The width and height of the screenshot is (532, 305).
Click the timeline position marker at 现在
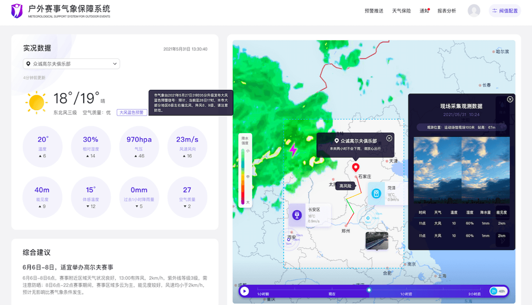369,291
